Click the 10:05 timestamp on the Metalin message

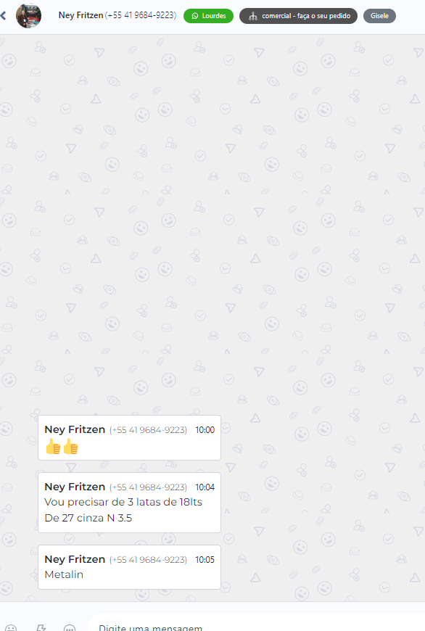[205, 560]
